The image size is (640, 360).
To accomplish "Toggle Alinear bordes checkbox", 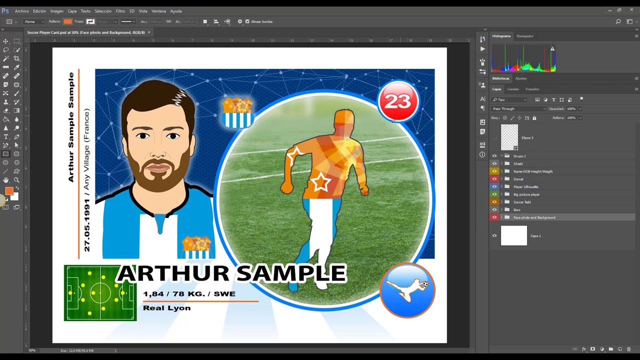I will [247, 21].
